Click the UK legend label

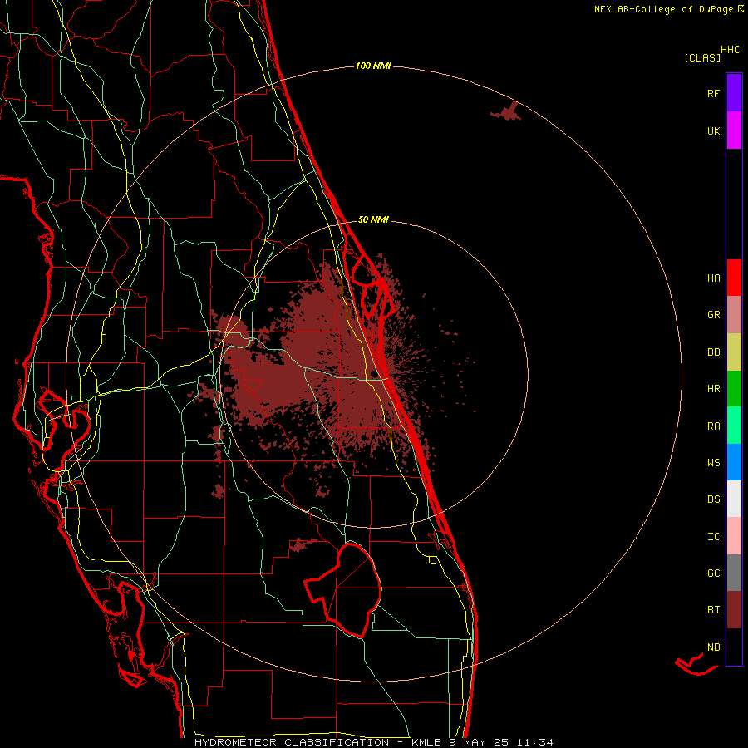point(713,131)
